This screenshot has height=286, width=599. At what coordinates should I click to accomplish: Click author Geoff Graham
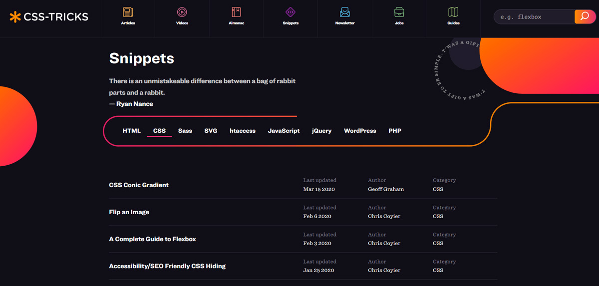386,190
